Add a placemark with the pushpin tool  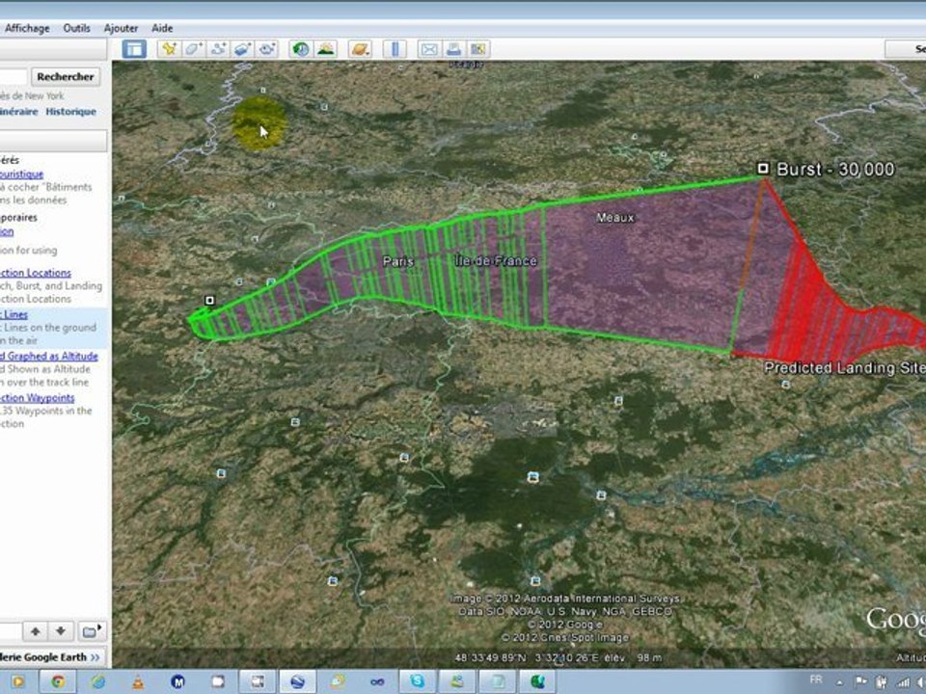(x=169, y=49)
